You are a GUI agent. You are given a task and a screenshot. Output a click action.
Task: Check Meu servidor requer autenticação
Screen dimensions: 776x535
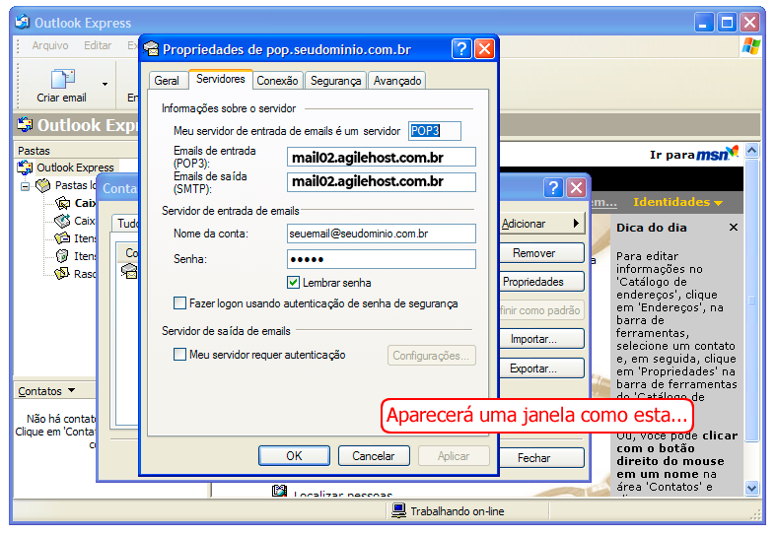coord(179,355)
